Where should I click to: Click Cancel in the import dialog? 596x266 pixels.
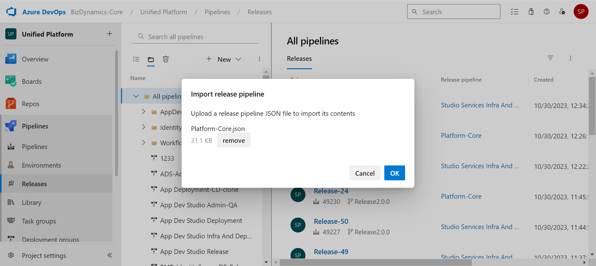pos(365,173)
